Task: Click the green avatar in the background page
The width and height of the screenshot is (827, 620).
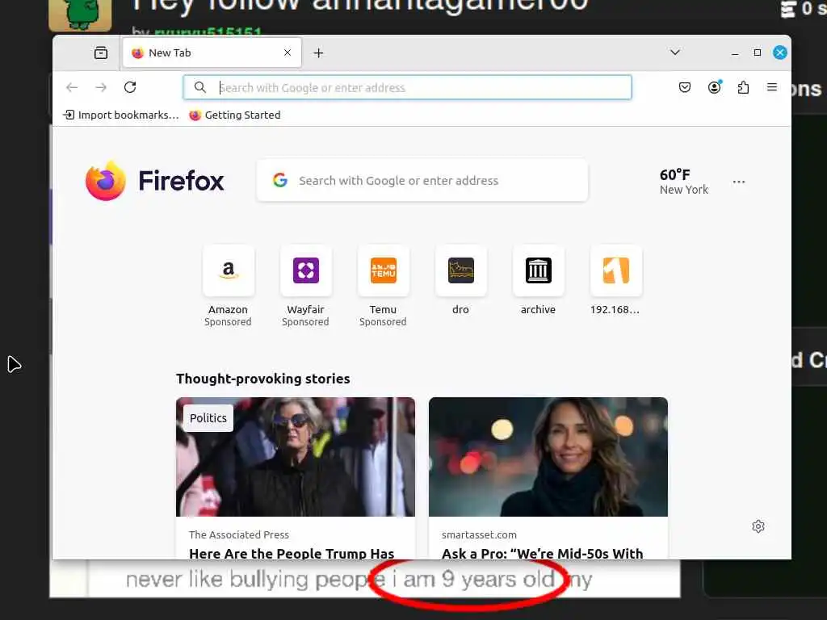Action: click(x=80, y=15)
